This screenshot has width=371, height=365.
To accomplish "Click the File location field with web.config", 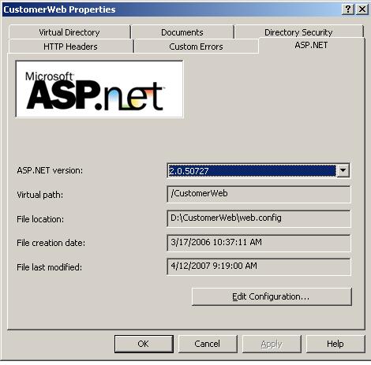I will pyautogui.click(x=259, y=218).
